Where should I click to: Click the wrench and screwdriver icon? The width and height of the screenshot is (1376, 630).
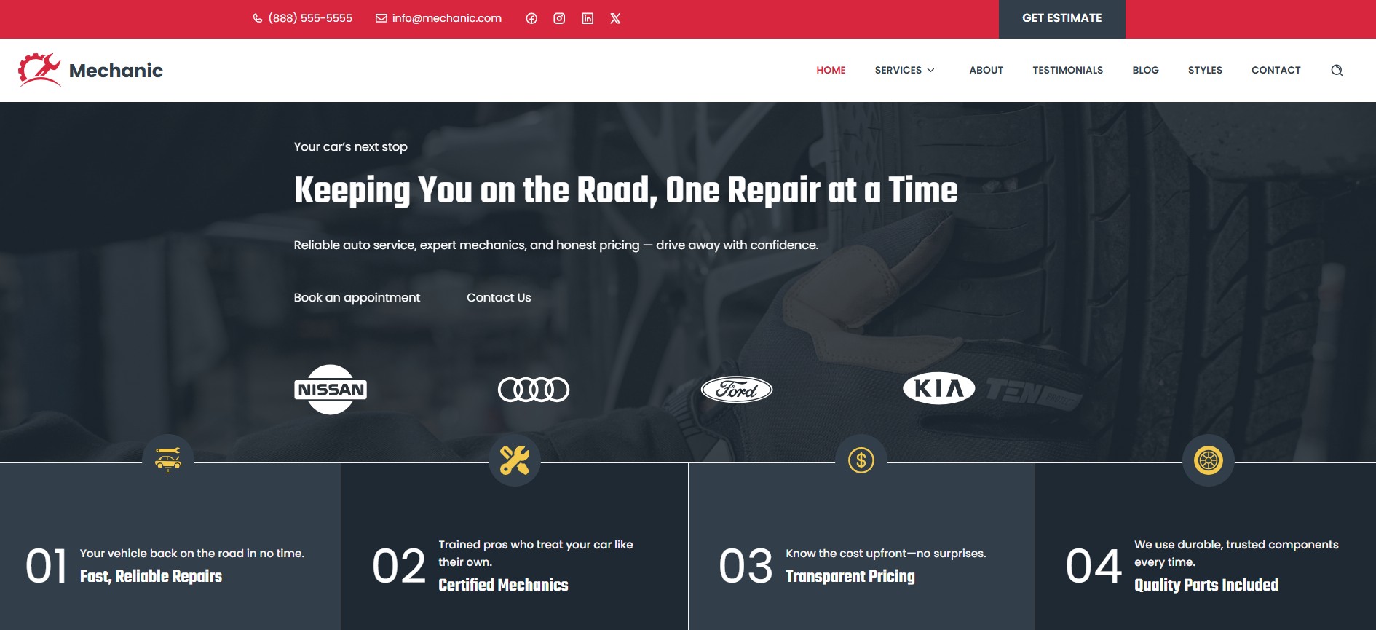point(515,460)
